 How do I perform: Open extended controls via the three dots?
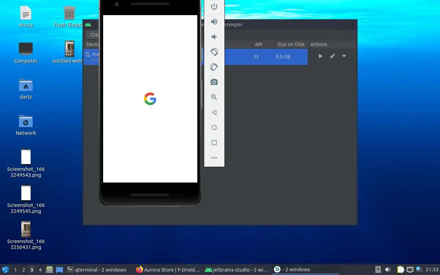point(214,158)
